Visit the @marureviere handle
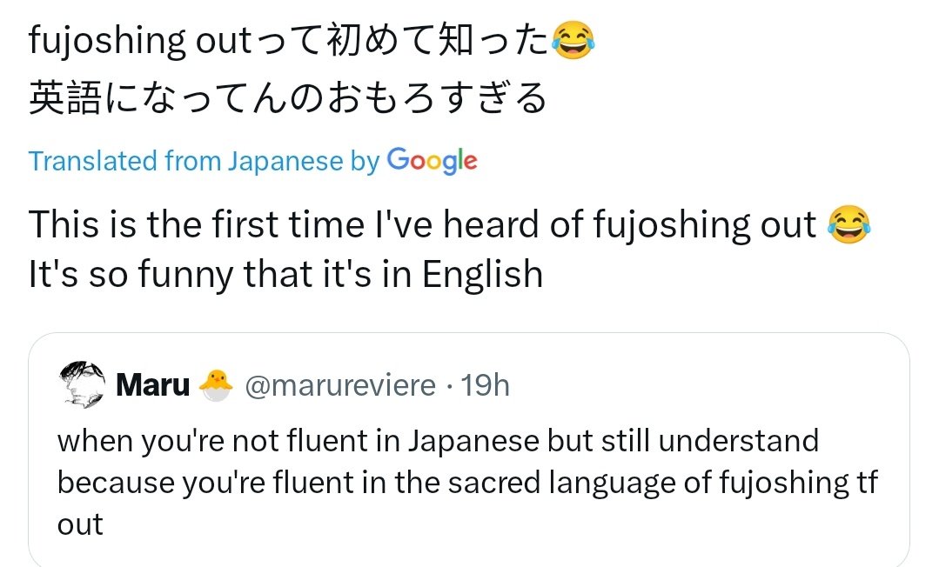The height and width of the screenshot is (567, 939). coord(340,385)
